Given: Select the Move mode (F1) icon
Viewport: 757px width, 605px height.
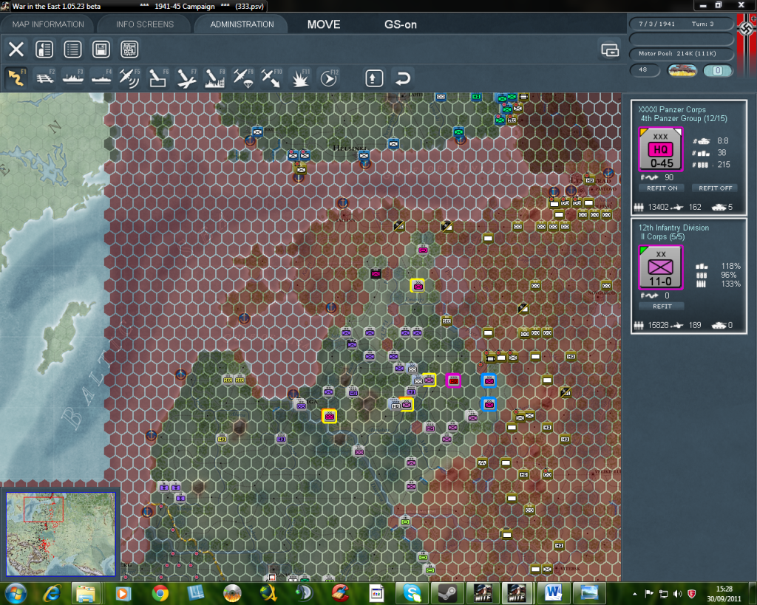Looking at the screenshot, I should [16, 78].
